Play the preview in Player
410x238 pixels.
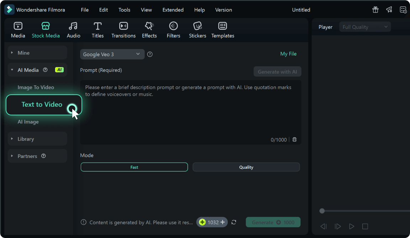pyautogui.click(x=351, y=226)
